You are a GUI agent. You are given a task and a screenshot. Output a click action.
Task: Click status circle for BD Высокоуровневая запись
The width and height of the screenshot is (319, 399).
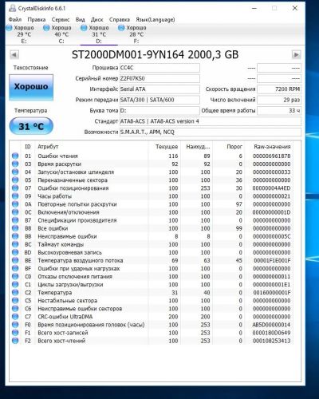15,252
